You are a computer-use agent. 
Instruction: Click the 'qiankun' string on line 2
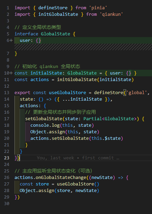pos(111,14)
